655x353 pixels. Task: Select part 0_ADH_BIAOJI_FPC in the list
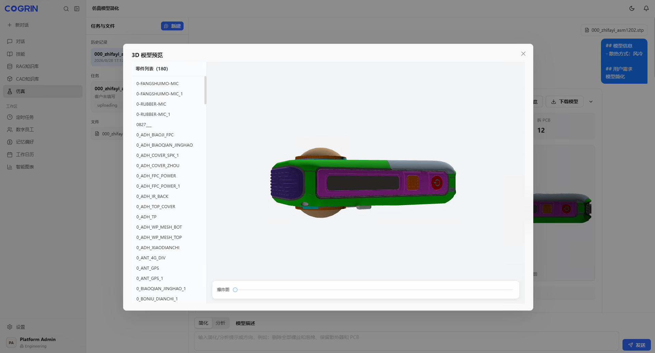click(x=168, y=135)
